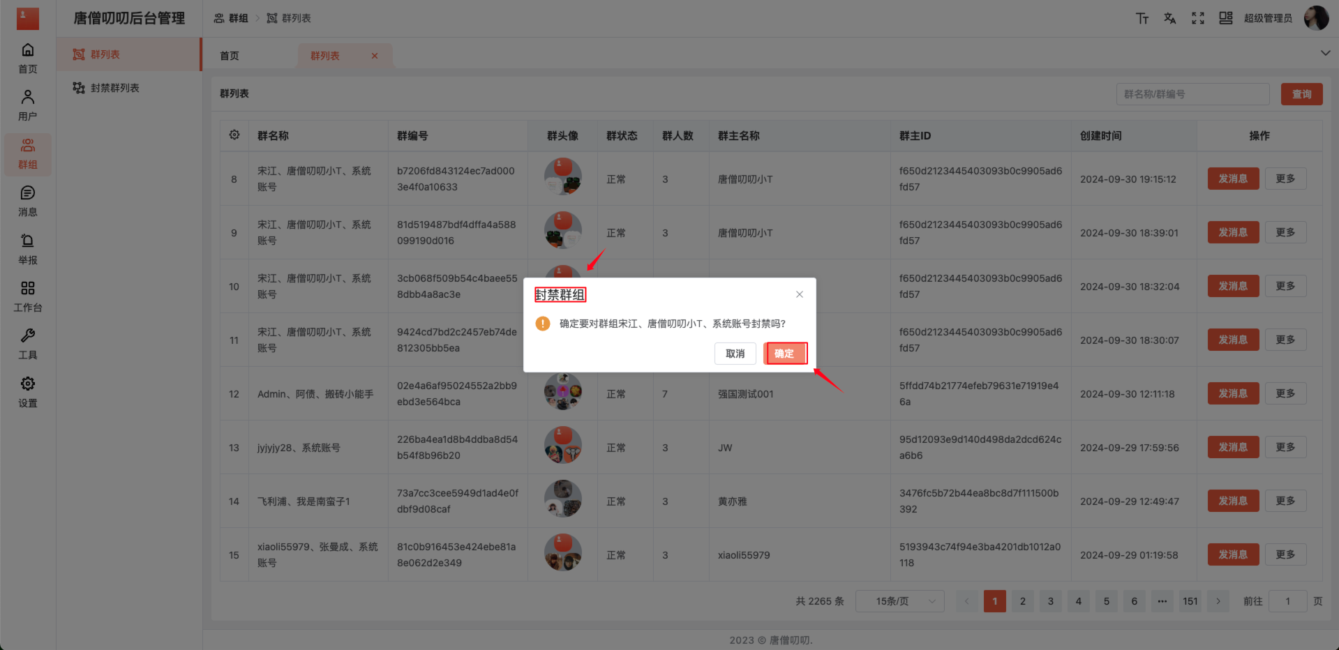Click the font size Tt icon
The image size is (1339, 650).
[x=1142, y=18]
